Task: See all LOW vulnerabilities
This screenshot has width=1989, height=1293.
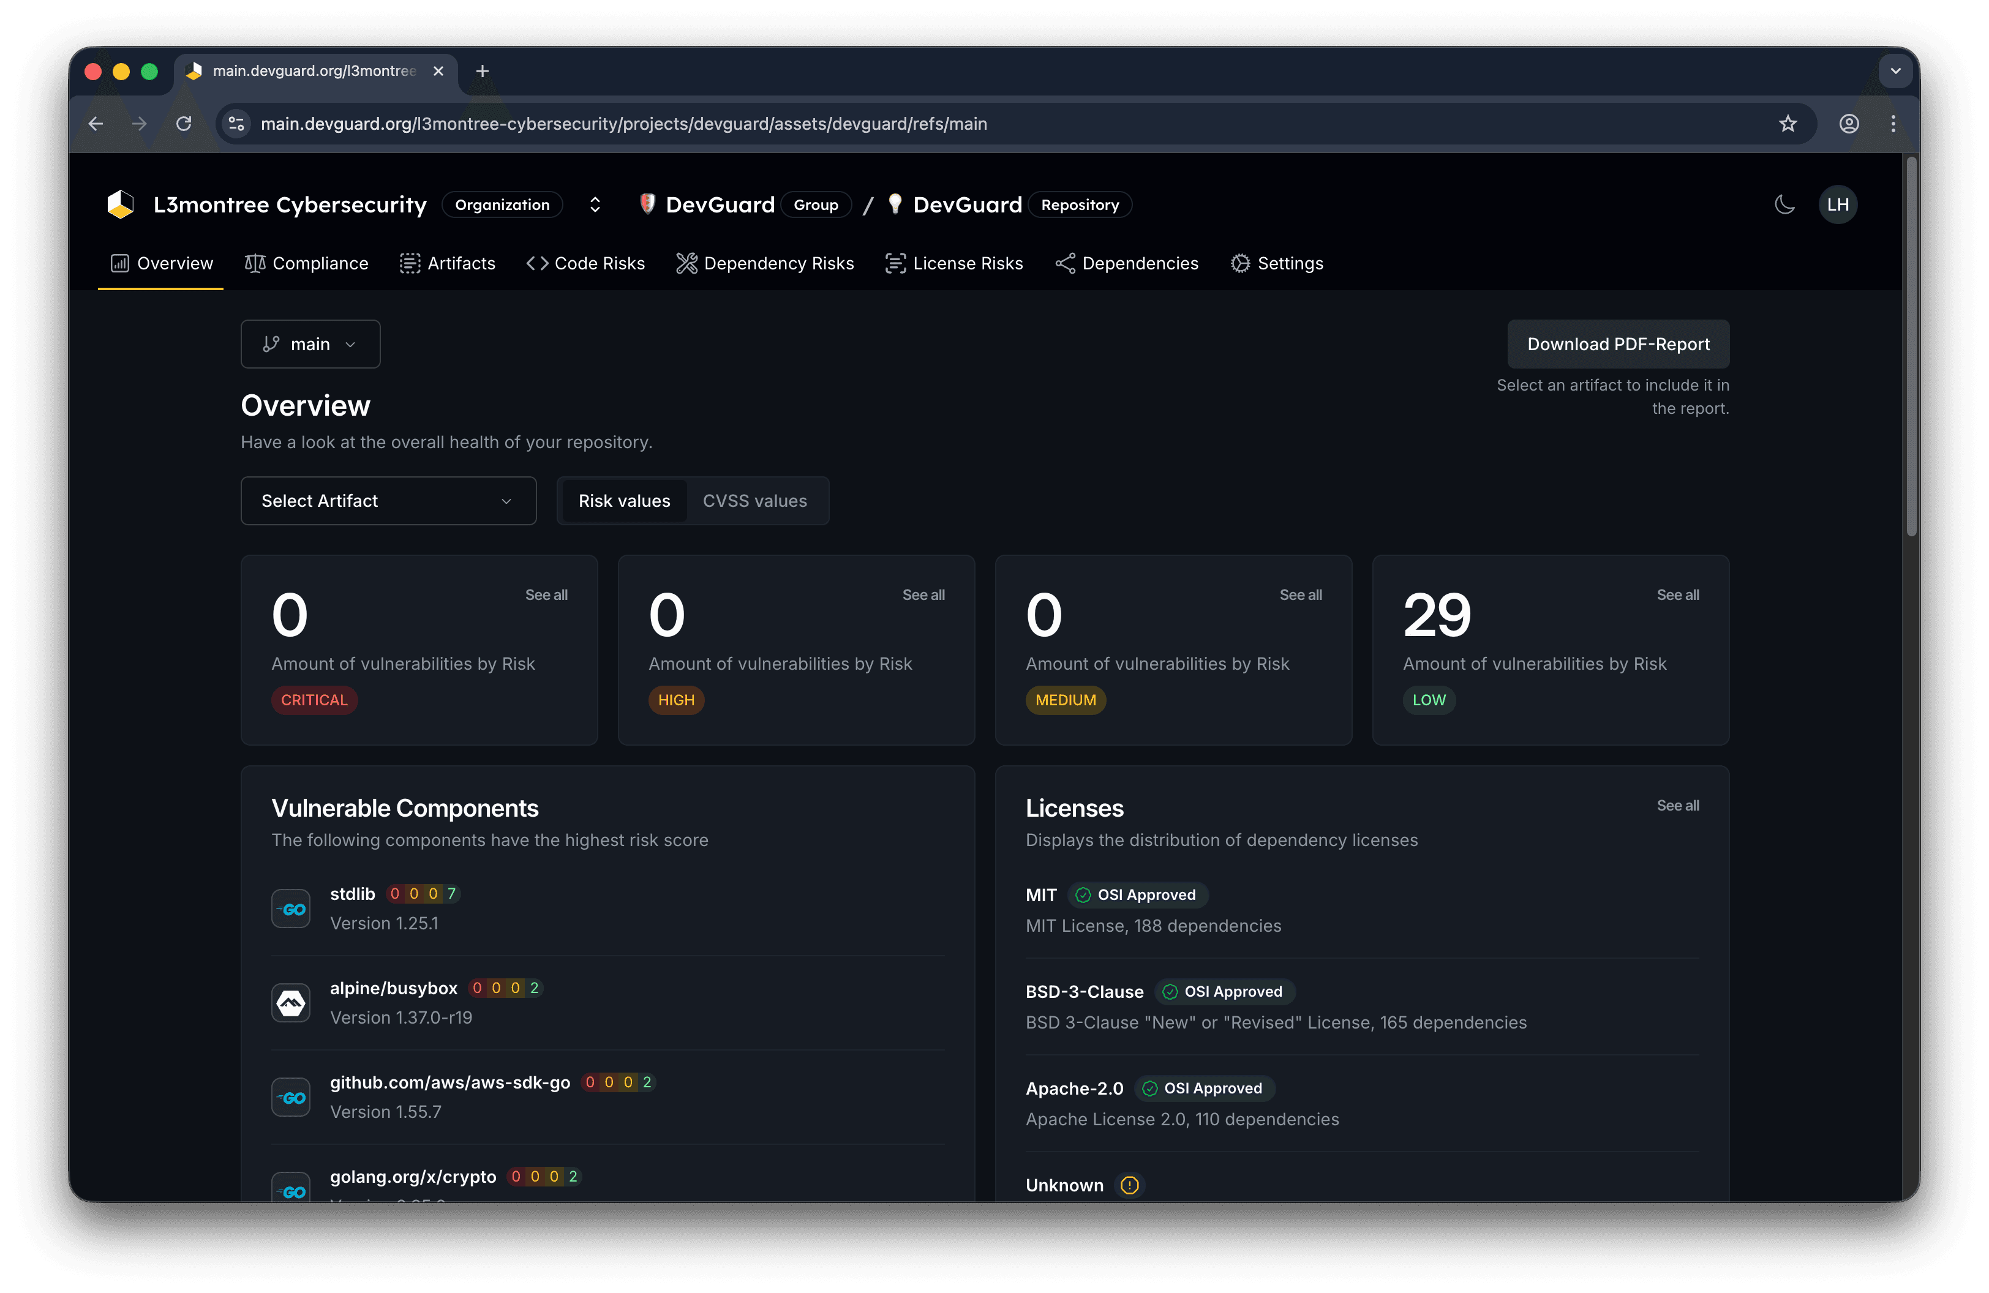Action: tap(1677, 594)
